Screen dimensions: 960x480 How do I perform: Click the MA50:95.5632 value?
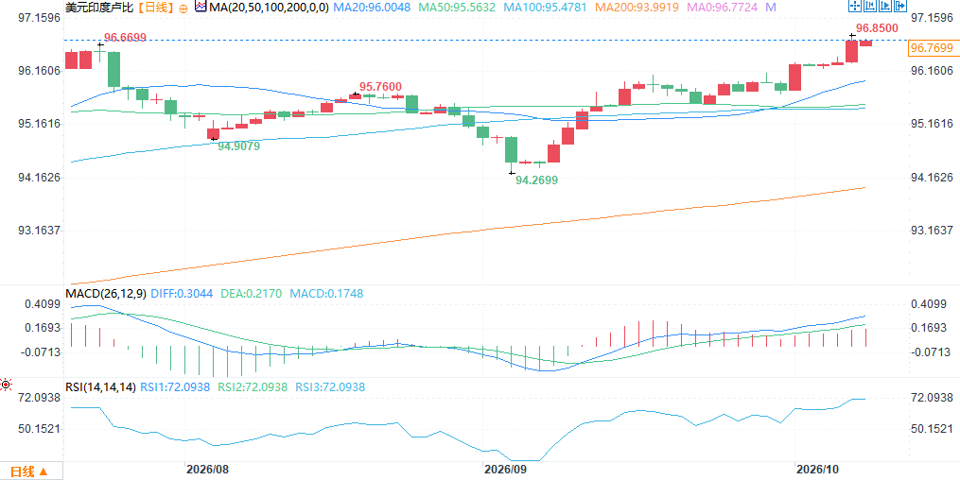point(459,8)
